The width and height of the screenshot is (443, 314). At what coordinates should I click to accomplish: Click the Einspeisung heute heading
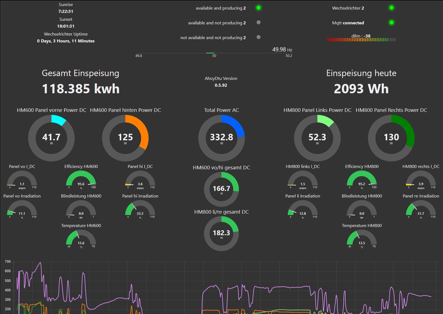pyautogui.click(x=361, y=73)
